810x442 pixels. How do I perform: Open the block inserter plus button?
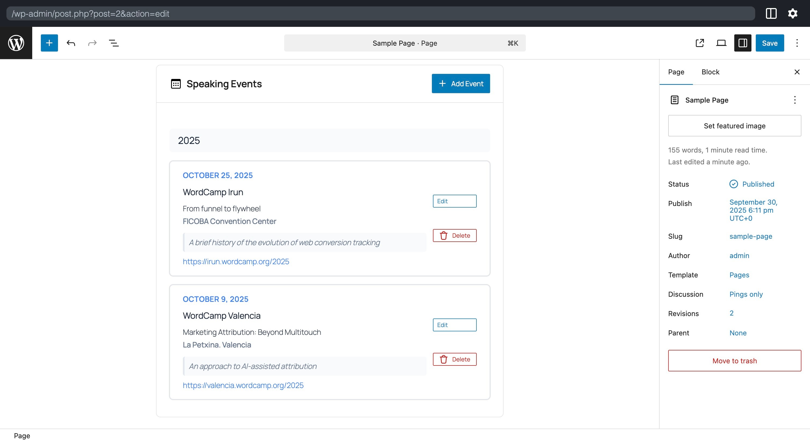point(49,43)
